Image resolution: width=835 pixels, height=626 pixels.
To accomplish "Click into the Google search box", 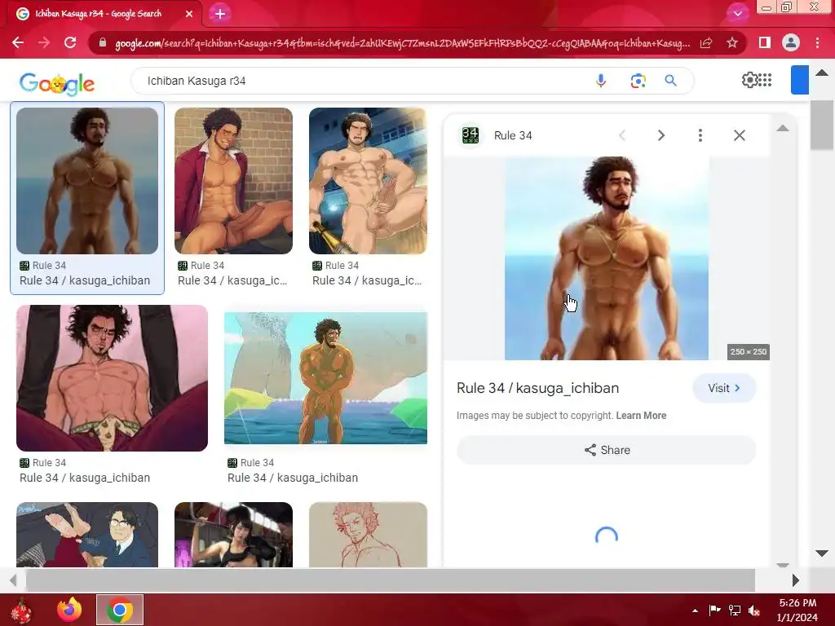I will click(362, 81).
